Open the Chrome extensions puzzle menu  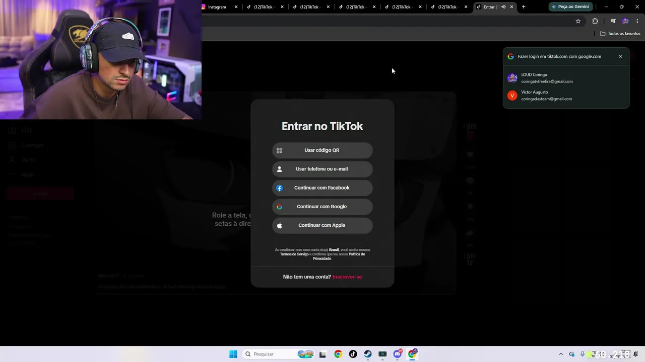click(595, 21)
